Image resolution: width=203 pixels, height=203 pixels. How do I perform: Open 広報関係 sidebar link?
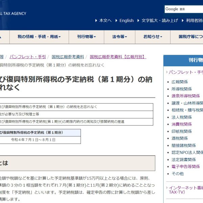pos(180,82)
